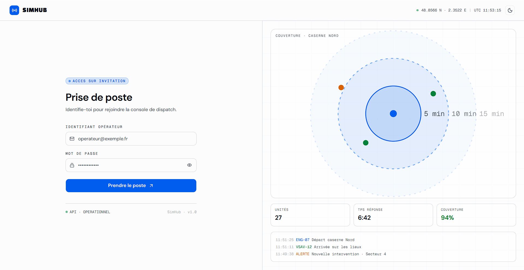Click the SIMHUB wordmark in the header

click(35, 10)
